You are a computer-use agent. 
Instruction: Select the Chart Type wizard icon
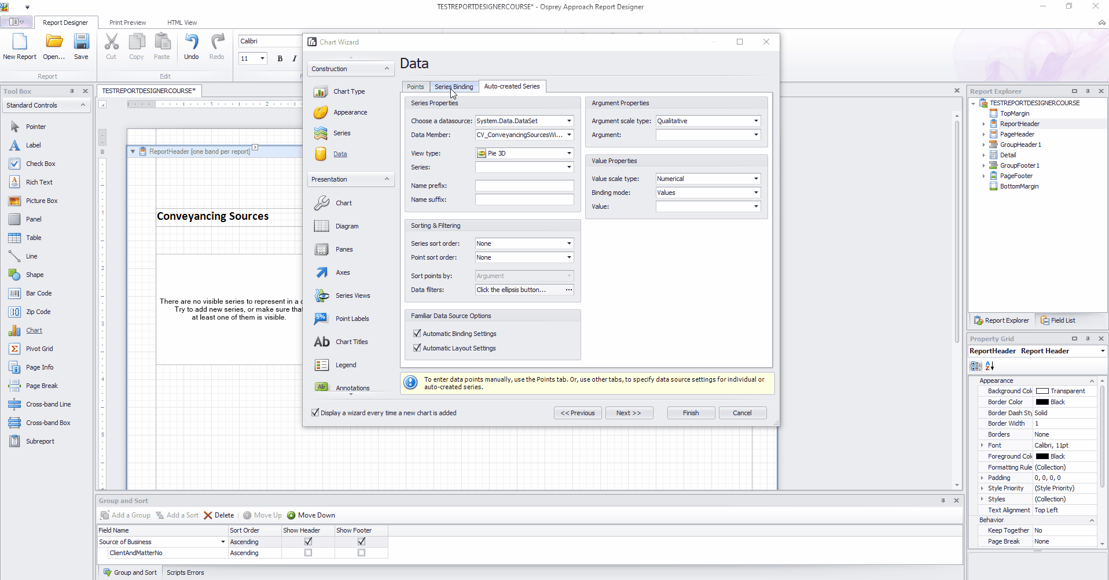(x=321, y=91)
